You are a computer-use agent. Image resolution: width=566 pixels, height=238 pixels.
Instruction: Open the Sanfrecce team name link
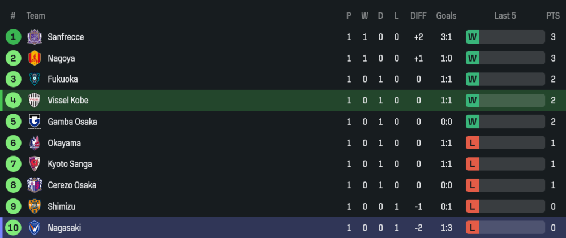(x=66, y=37)
